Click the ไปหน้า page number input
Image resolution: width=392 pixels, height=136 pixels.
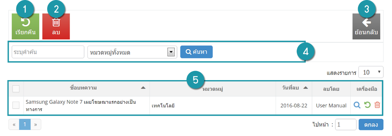tap(346, 124)
